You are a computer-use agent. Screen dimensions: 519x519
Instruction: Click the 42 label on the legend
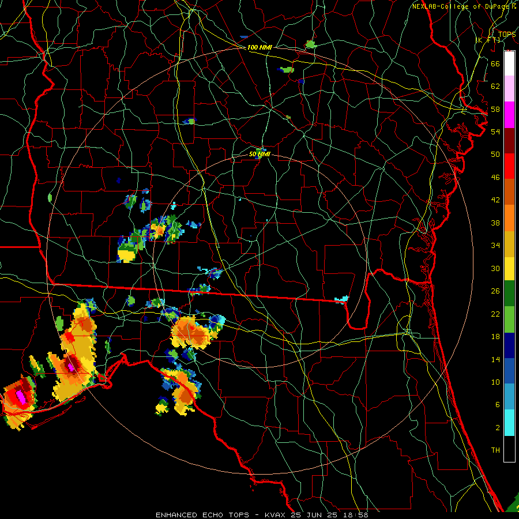coord(495,200)
